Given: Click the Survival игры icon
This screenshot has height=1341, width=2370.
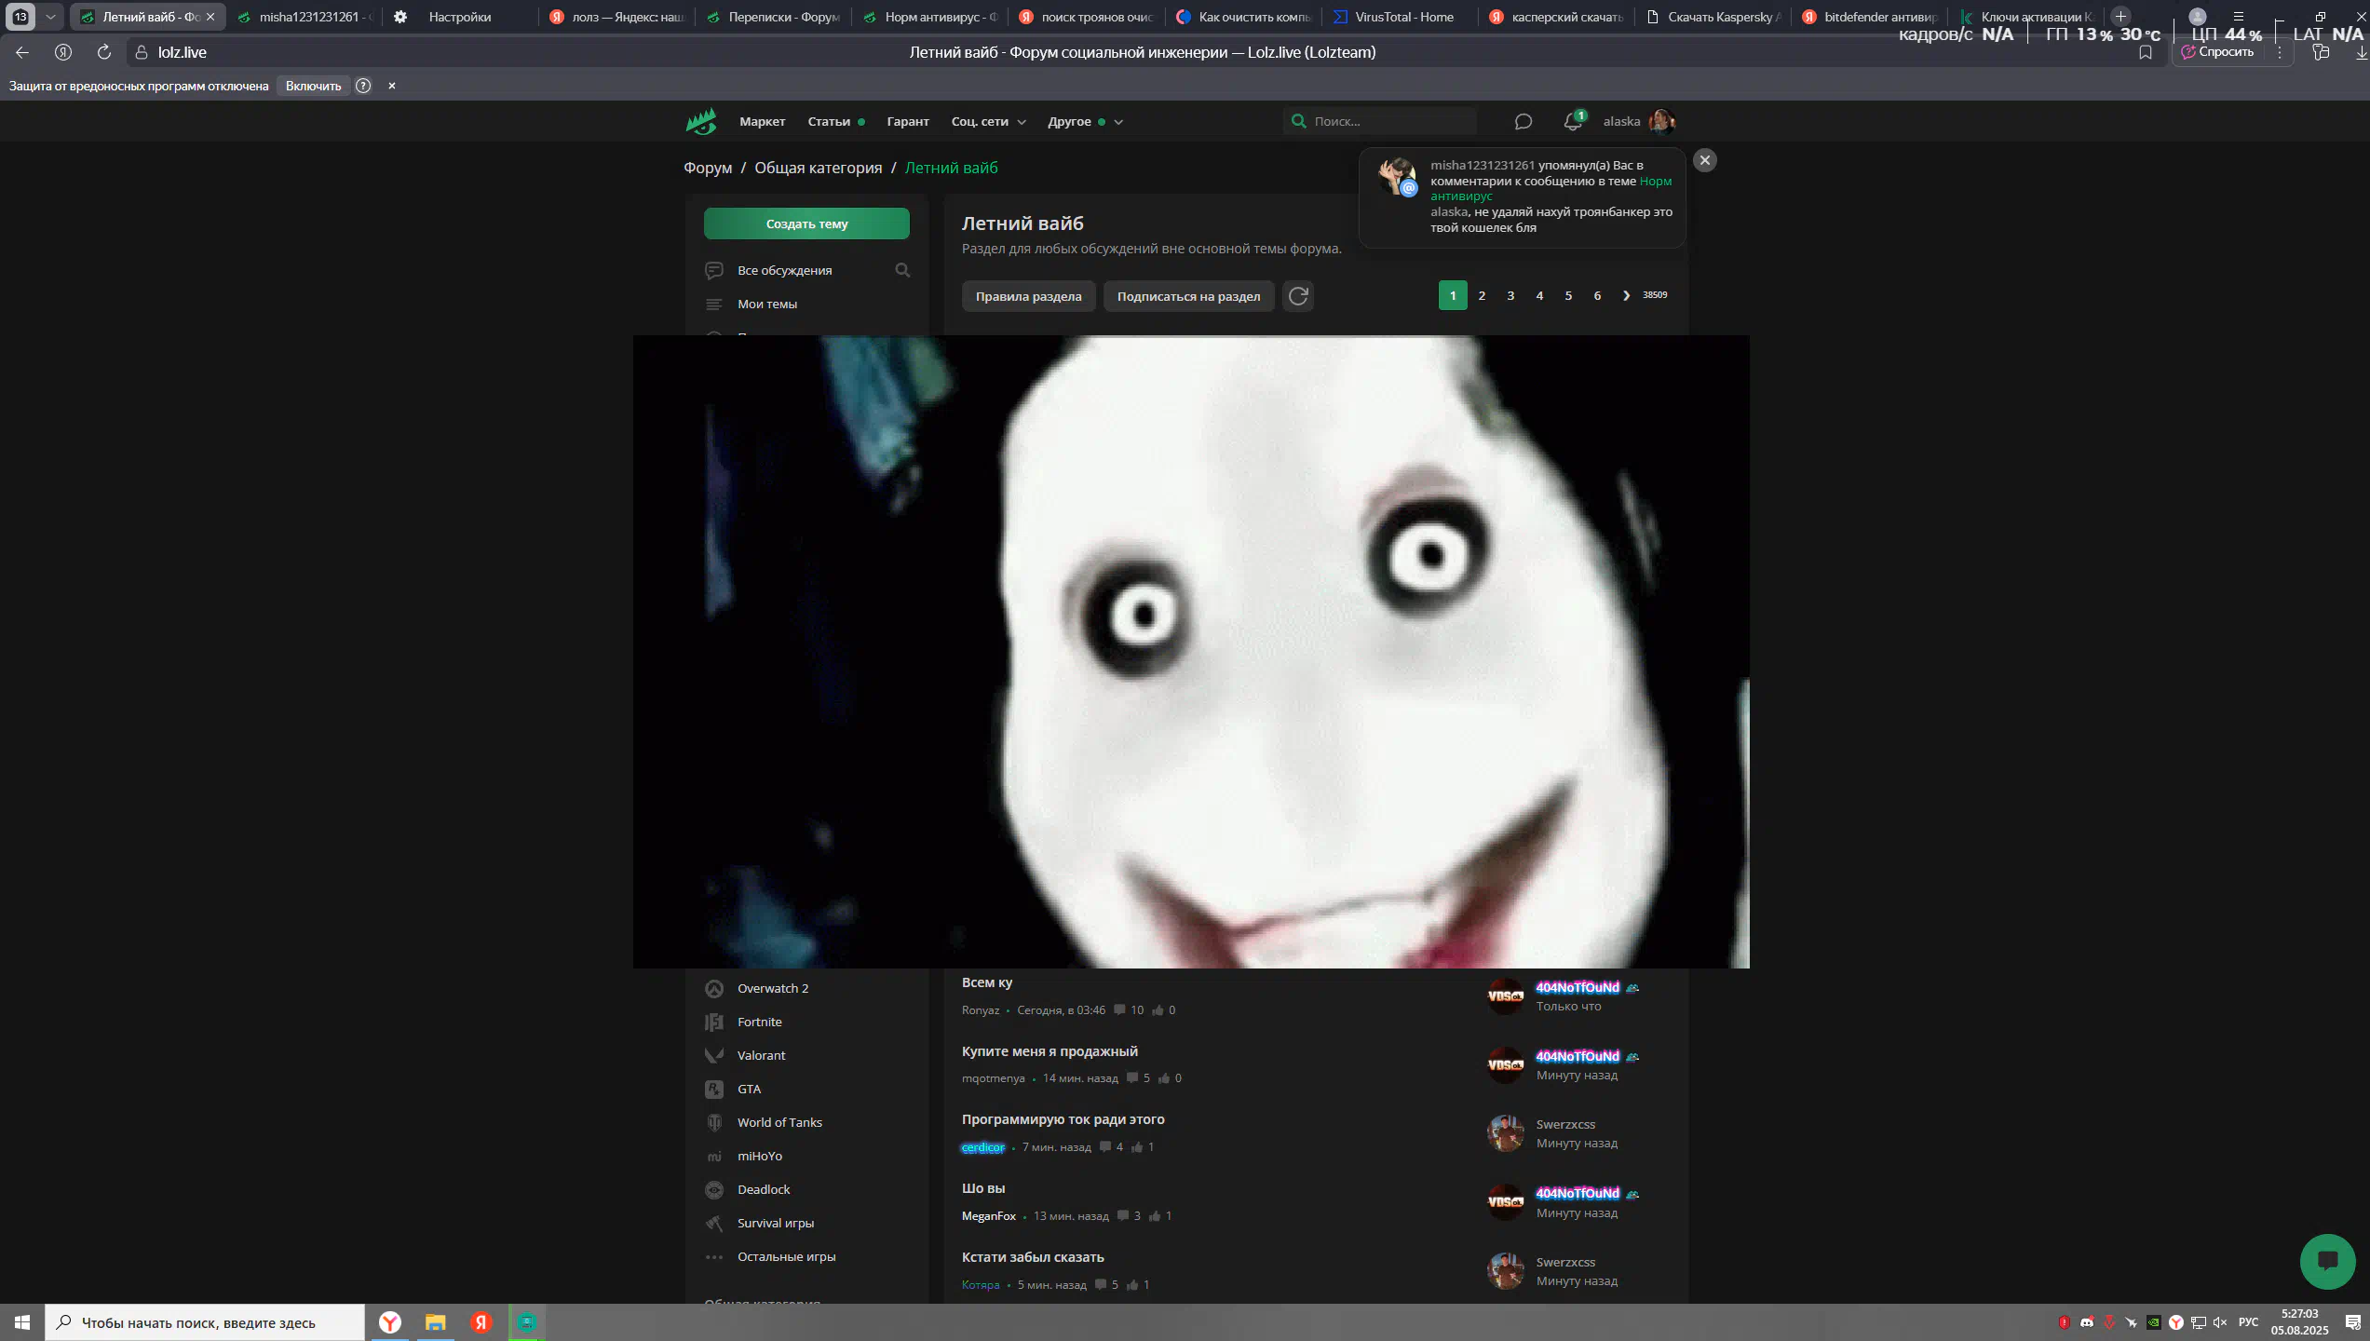Looking at the screenshot, I should pyautogui.click(x=714, y=1223).
